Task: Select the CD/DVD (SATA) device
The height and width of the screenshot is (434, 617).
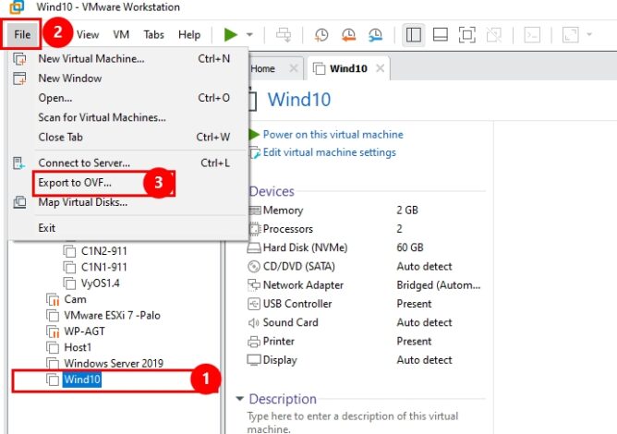Action: click(366, 266)
